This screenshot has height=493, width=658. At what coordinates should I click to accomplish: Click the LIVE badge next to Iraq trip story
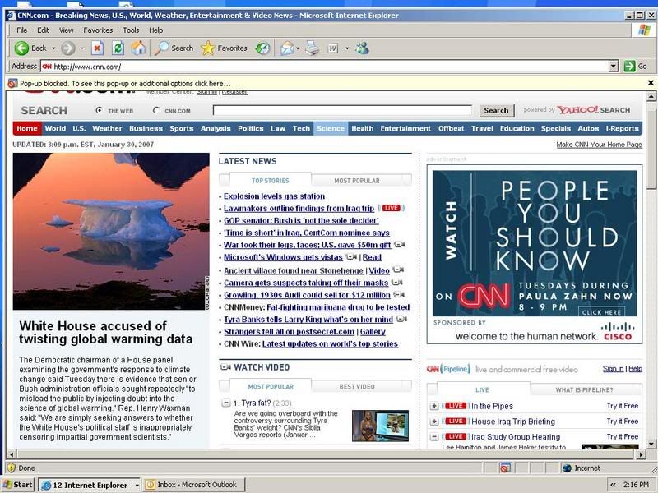[392, 208]
